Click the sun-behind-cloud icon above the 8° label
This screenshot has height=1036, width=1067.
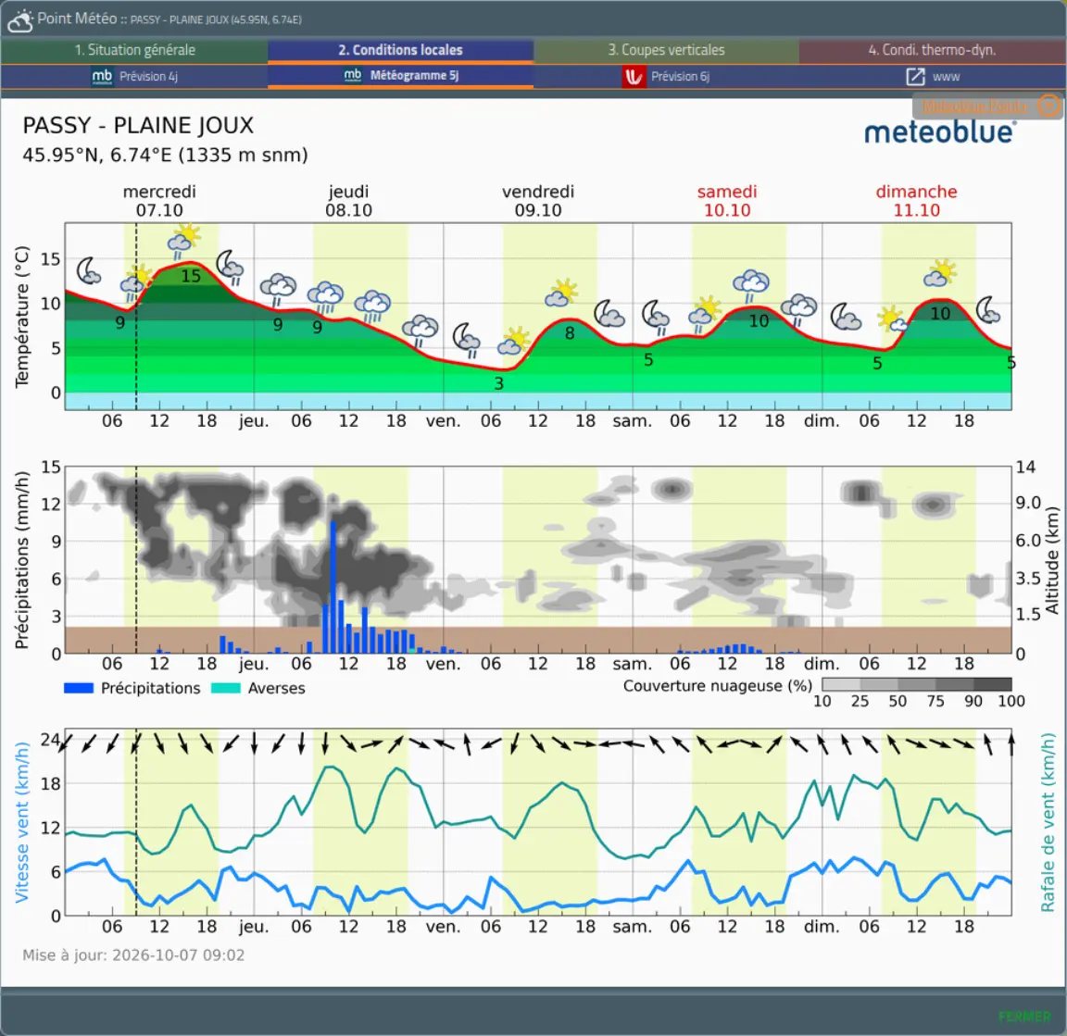(x=561, y=293)
